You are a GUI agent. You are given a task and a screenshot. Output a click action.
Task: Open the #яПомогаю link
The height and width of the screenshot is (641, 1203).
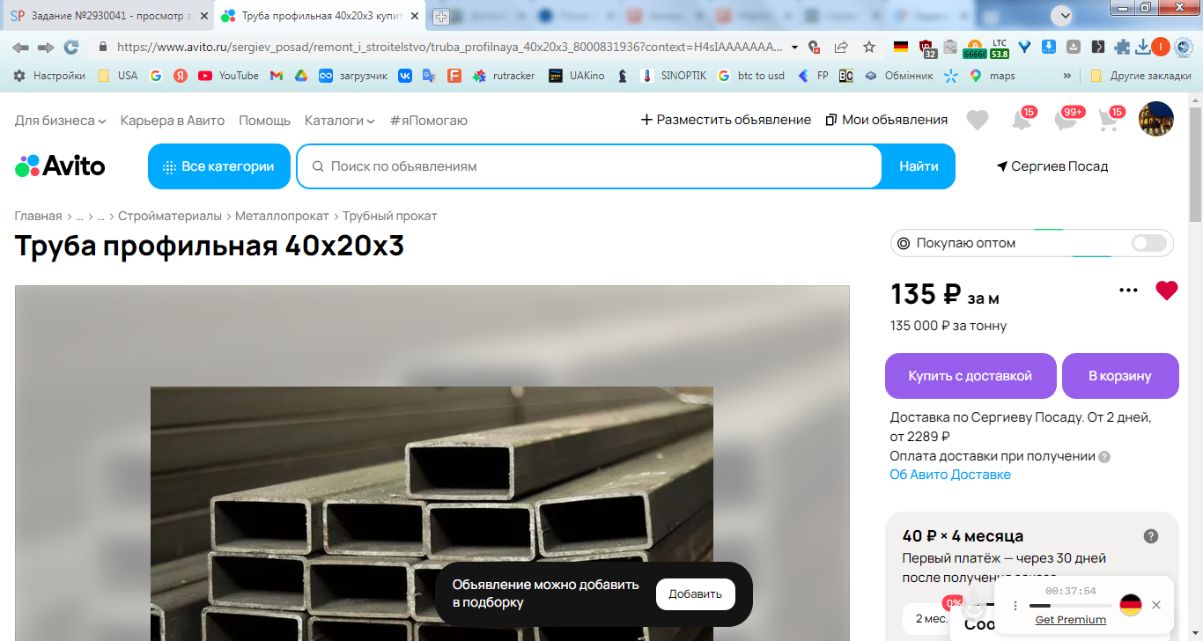429,120
